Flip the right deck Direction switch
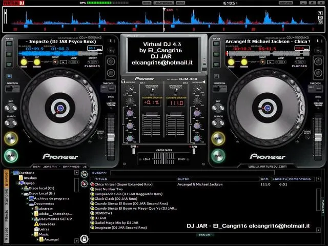 (220, 89)
